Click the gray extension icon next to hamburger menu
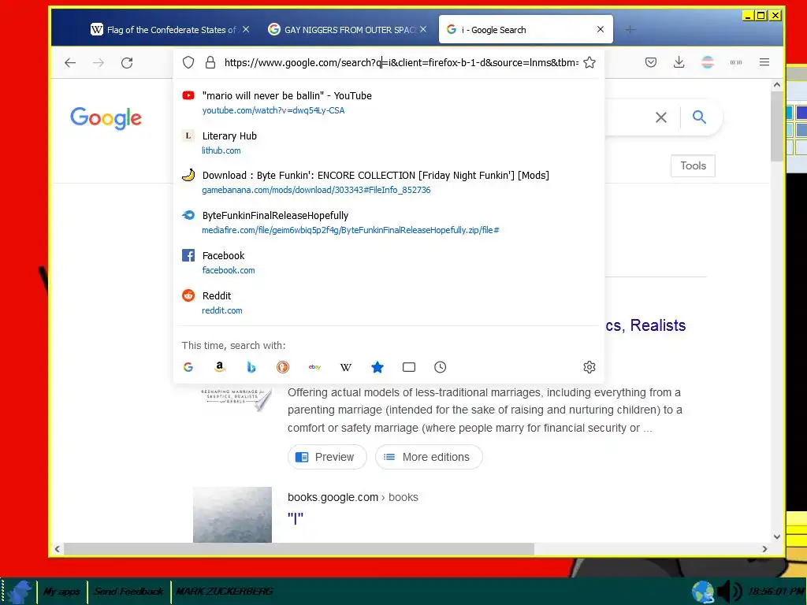The image size is (807, 605). point(736,63)
